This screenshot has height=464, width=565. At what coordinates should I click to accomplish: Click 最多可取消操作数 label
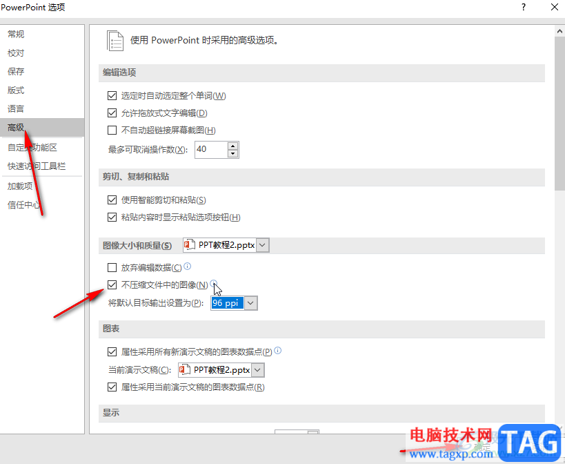(148, 150)
